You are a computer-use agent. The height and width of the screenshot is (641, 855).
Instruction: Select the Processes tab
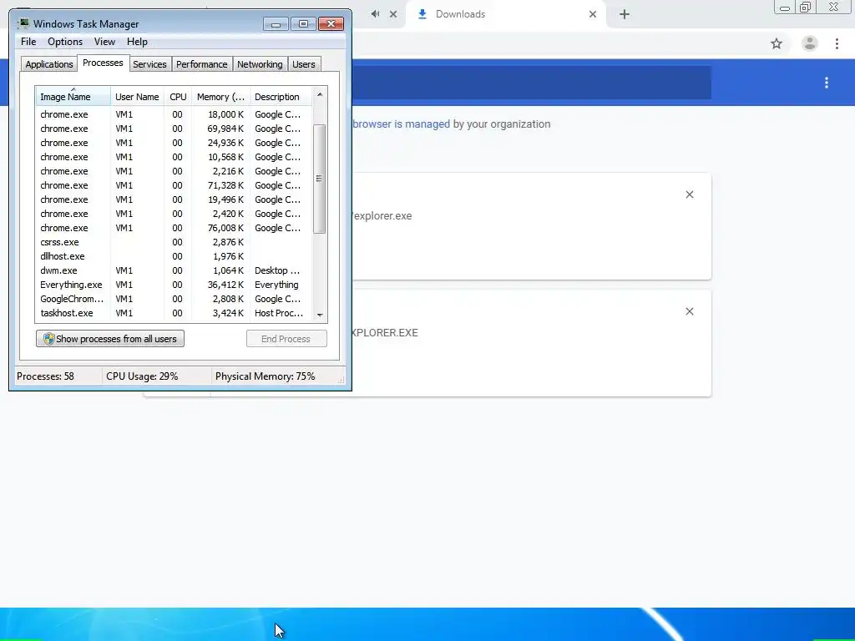click(103, 63)
